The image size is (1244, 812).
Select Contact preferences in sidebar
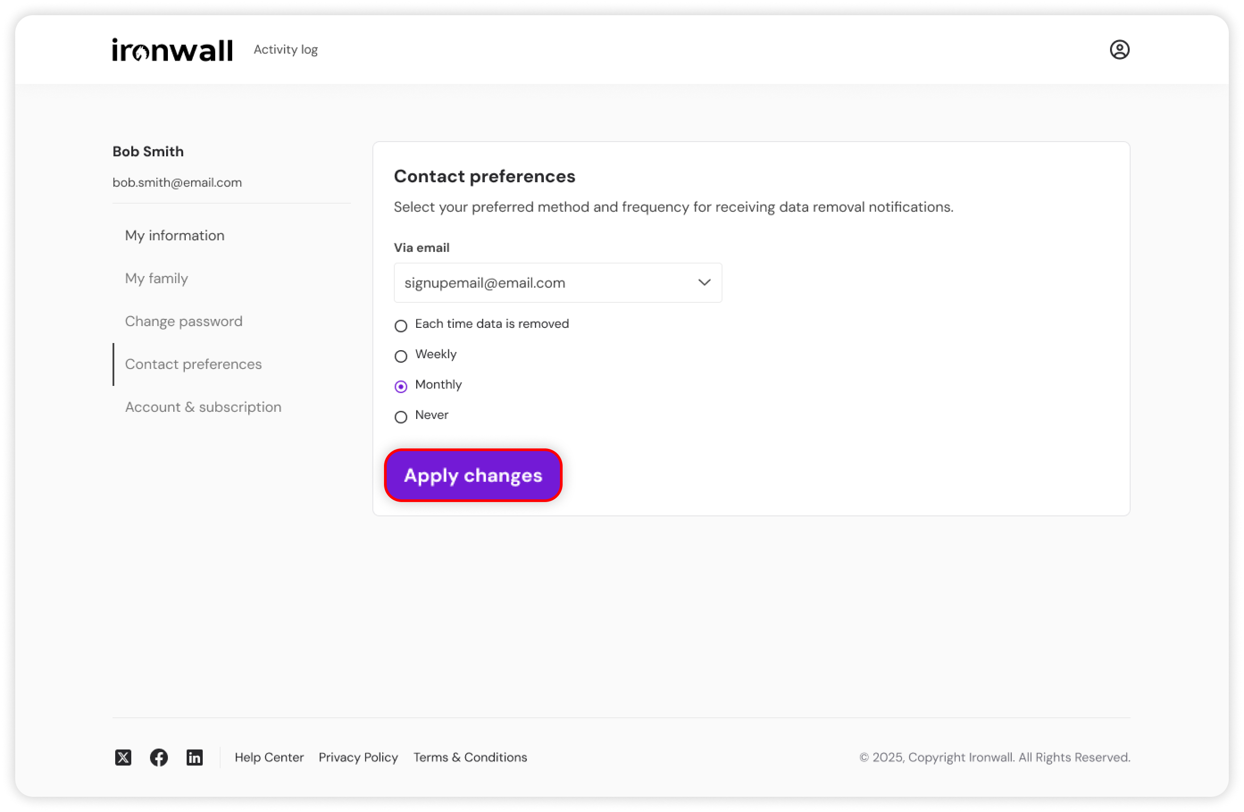tap(193, 364)
